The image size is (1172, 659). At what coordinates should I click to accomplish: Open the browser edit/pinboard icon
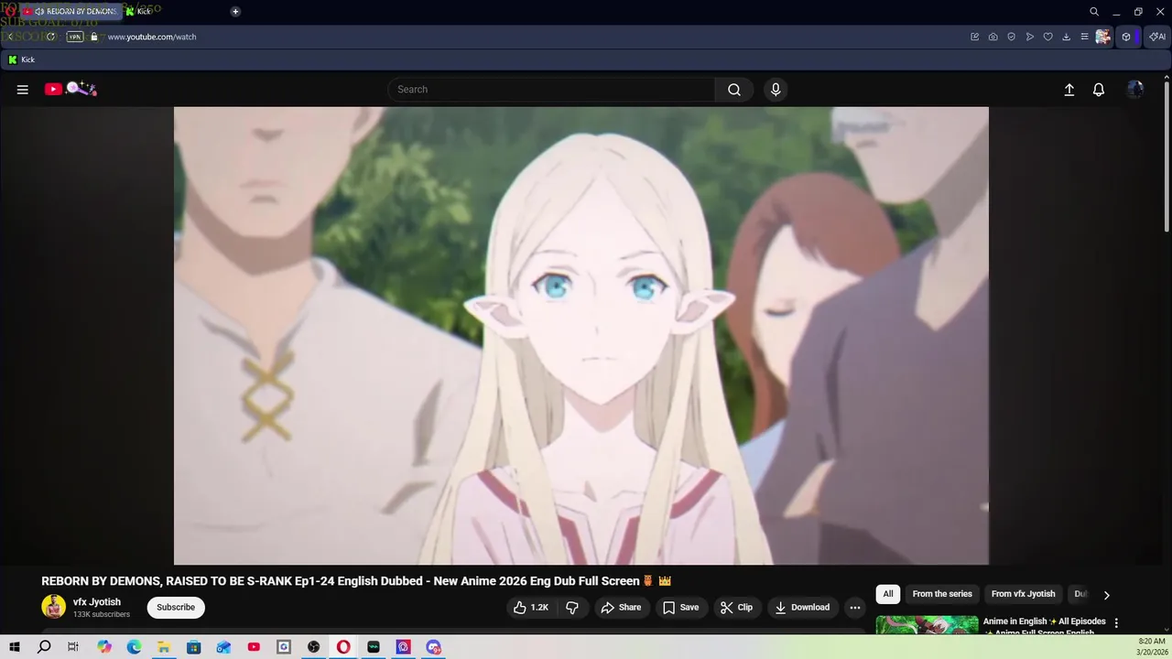[975, 37]
